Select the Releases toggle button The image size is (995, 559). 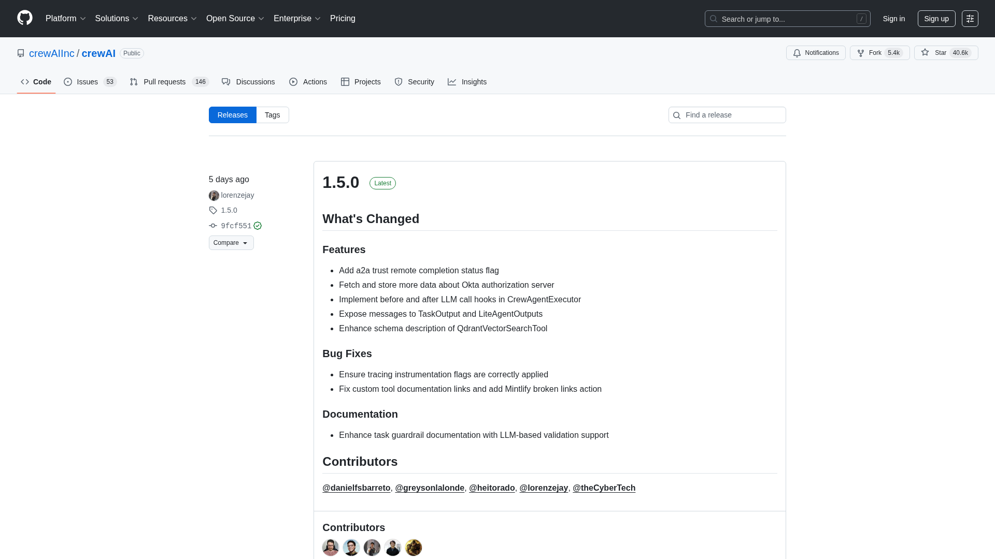point(232,115)
